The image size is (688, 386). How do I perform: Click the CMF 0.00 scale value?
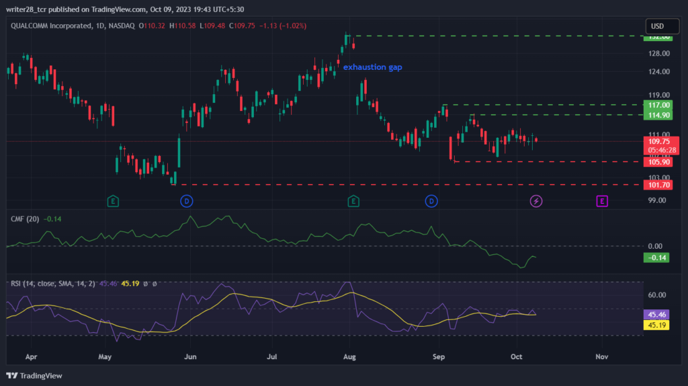(655, 246)
